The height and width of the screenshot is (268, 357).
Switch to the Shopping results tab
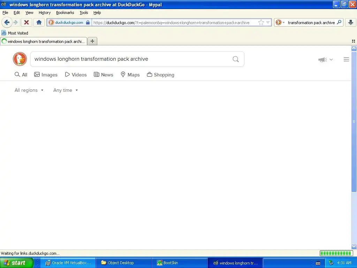click(x=160, y=75)
